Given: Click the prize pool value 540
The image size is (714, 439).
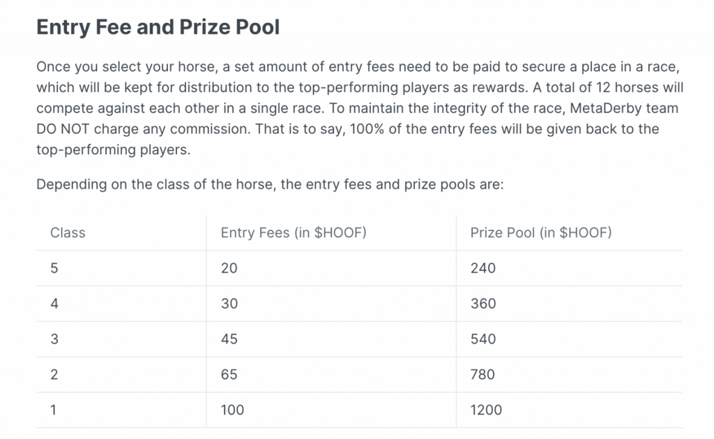Looking at the screenshot, I should [x=483, y=339].
